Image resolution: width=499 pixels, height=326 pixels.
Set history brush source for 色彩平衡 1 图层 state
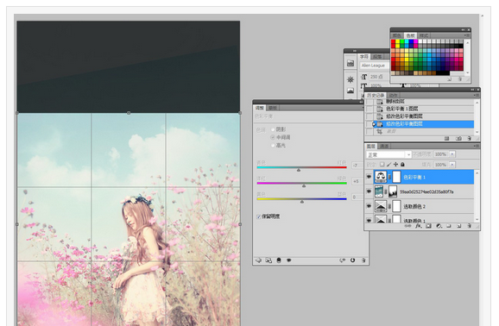coord(370,109)
